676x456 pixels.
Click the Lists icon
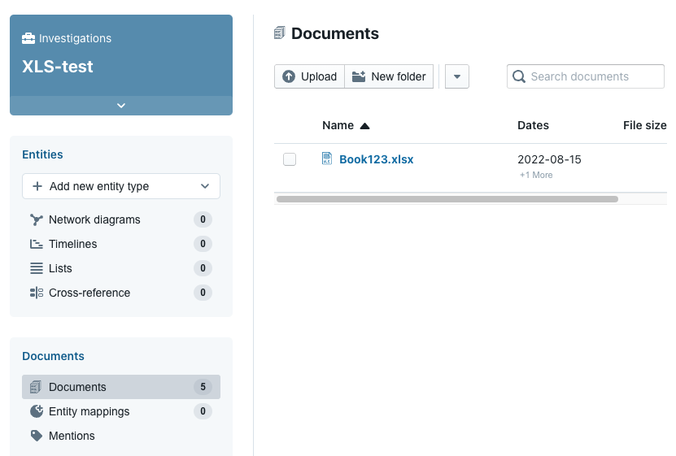(x=37, y=269)
